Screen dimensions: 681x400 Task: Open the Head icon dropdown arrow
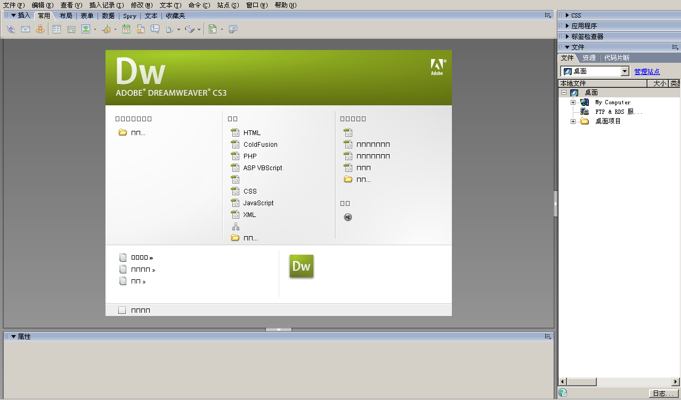[179, 29]
